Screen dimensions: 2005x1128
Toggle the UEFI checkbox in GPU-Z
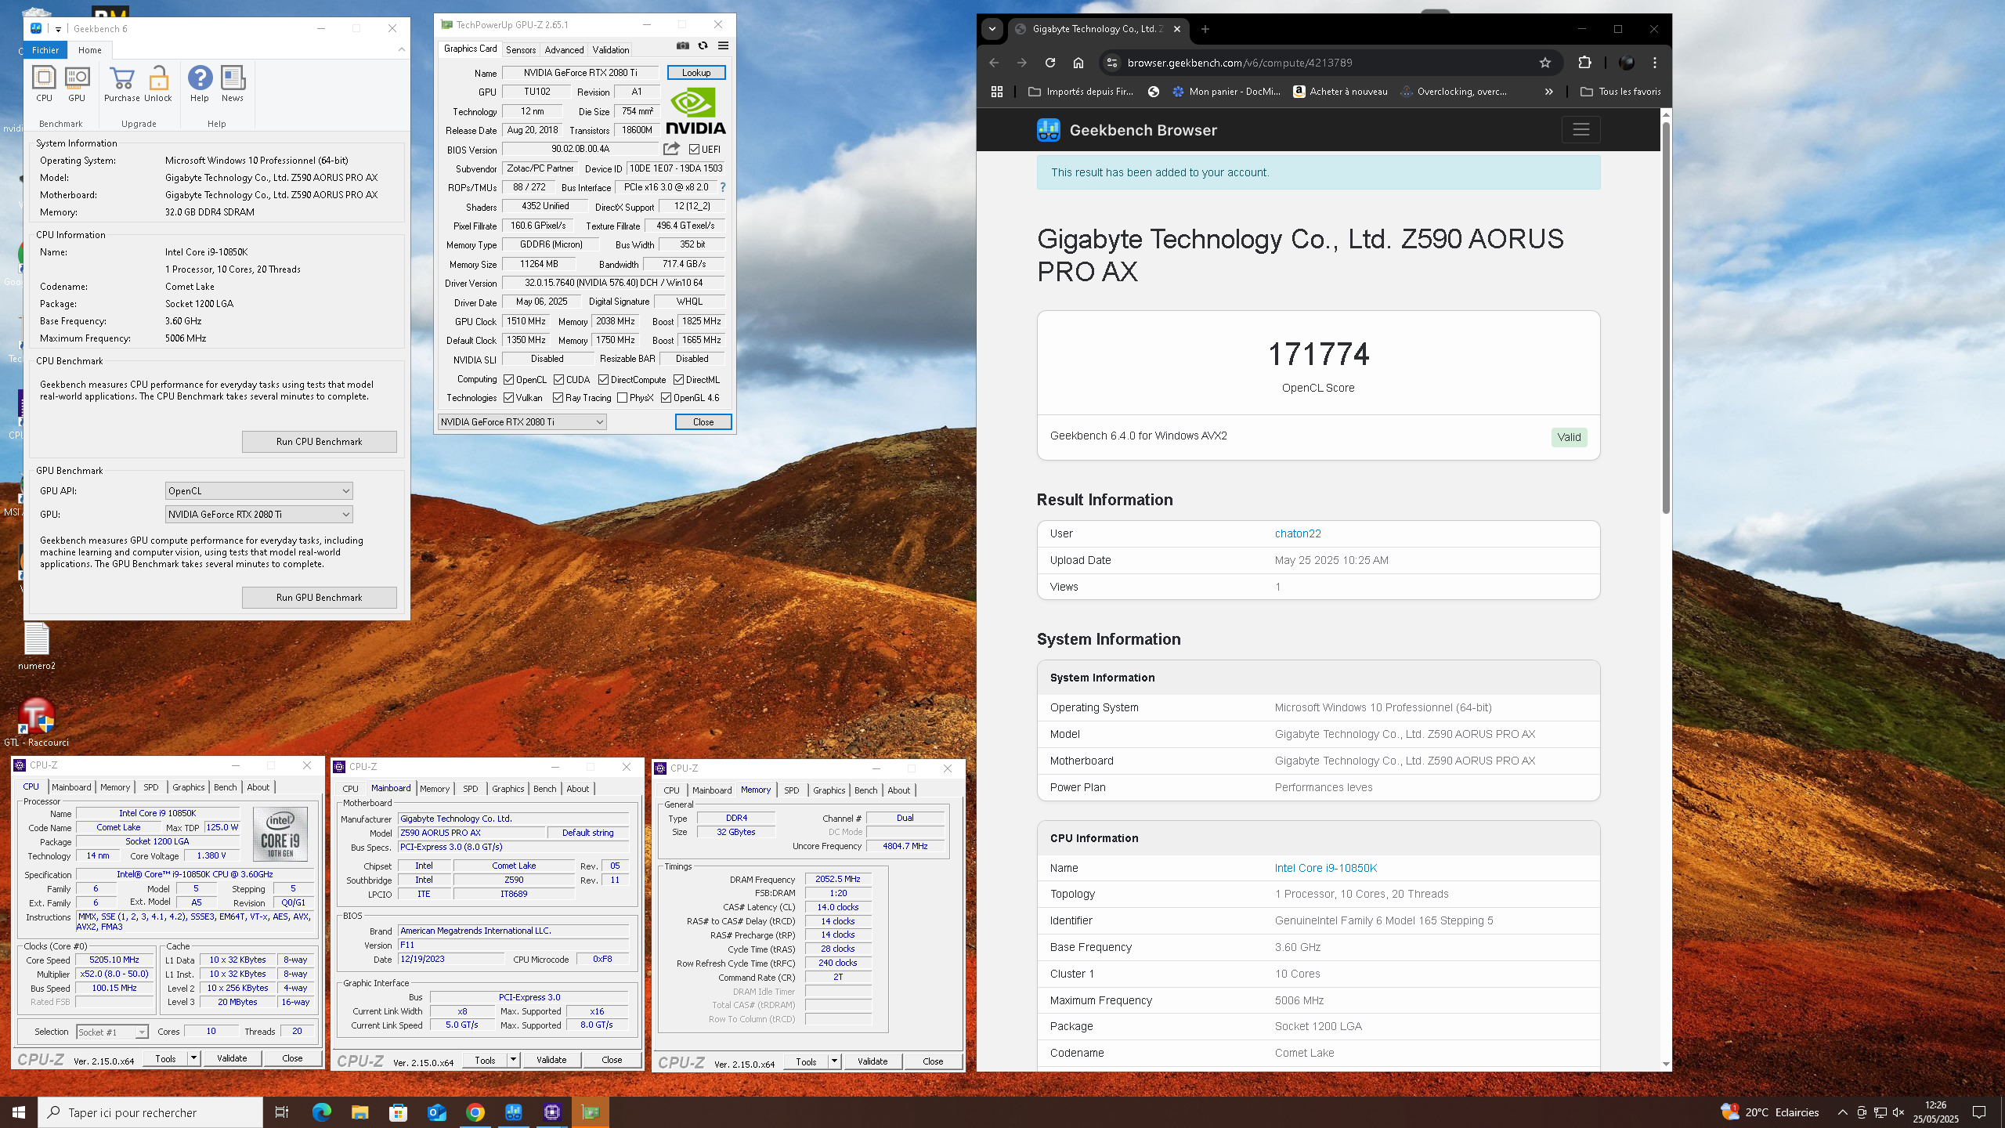pos(694,150)
